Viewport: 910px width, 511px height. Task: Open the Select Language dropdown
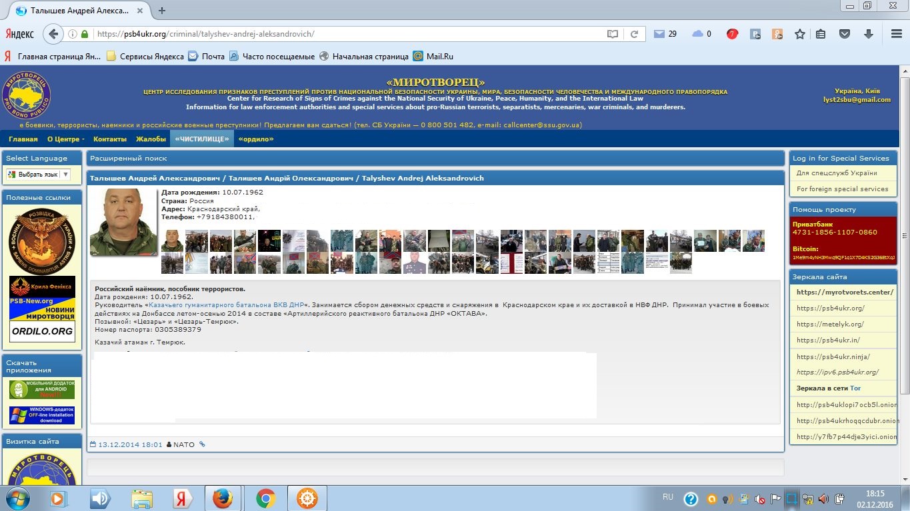[x=38, y=174]
